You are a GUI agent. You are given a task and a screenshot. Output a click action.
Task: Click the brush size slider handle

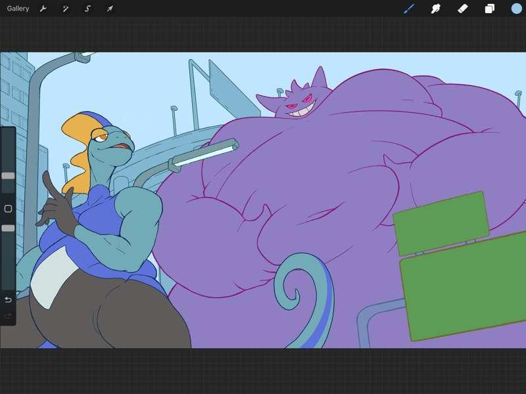coord(8,176)
